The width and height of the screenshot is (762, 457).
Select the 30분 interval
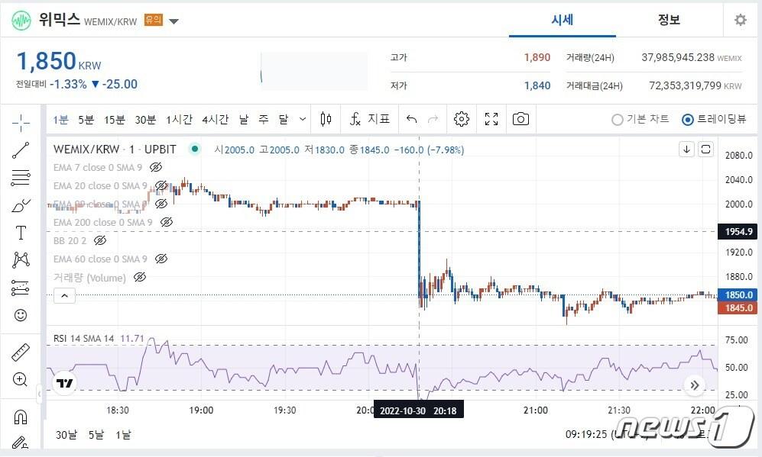(x=145, y=119)
